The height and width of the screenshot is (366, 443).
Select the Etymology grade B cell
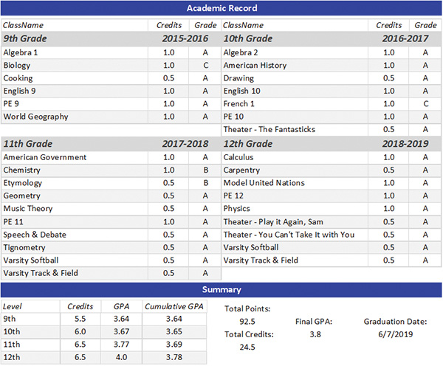tap(205, 183)
